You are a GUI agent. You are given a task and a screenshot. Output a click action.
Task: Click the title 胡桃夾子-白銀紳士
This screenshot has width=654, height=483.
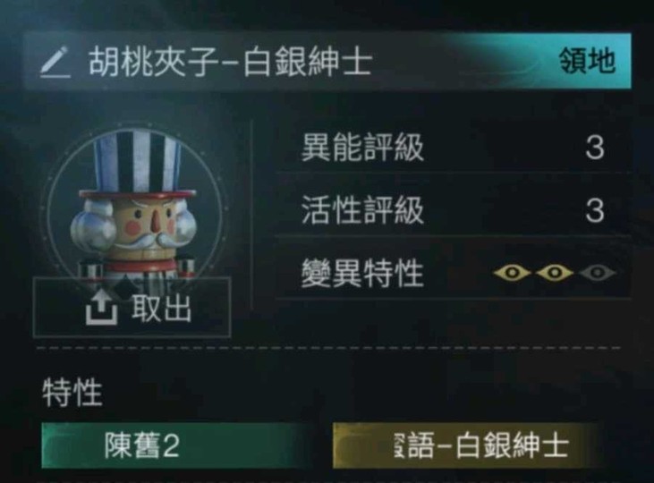tap(230, 62)
